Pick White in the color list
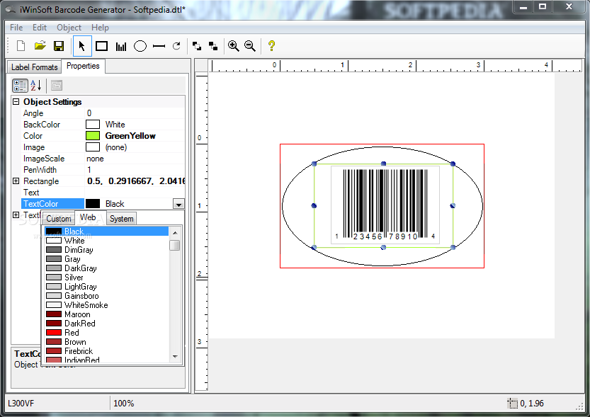 coord(107,240)
